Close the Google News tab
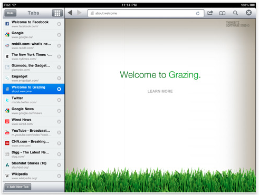 coord(59,111)
